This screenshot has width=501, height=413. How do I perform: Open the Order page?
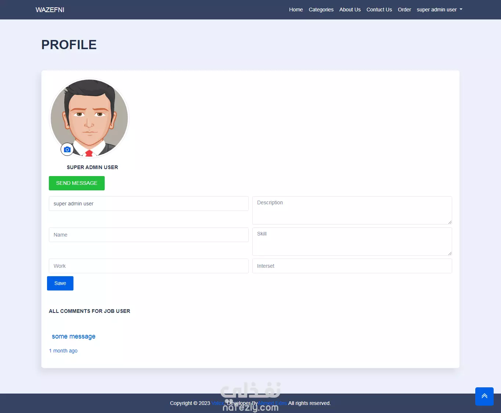(404, 10)
